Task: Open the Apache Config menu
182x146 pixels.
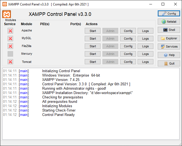Action: coord(128,31)
